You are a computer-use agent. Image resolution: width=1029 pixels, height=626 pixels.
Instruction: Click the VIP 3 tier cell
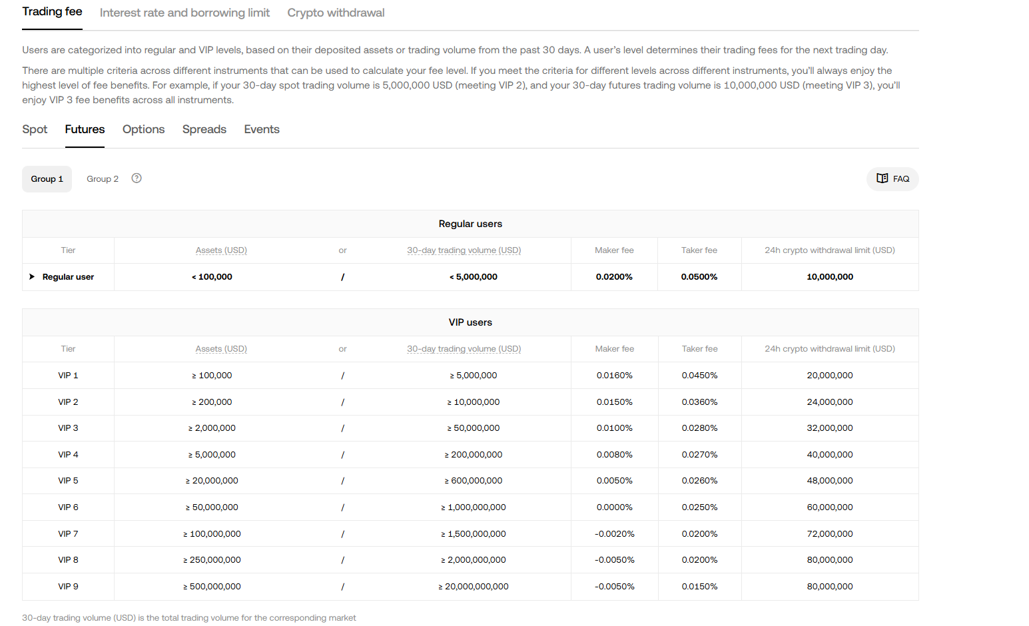click(x=68, y=428)
